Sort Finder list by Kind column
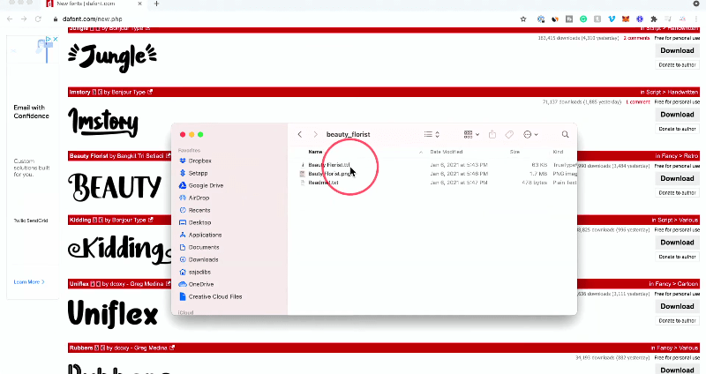The width and height of the screenshot is (706, 374). (x=558, y=152)
